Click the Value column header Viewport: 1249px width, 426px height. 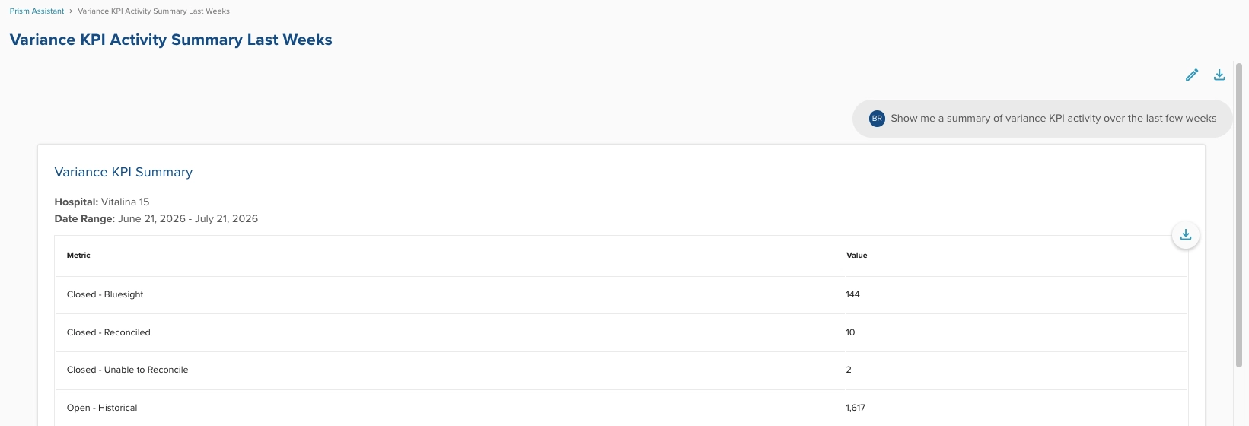tap(856, 256)
